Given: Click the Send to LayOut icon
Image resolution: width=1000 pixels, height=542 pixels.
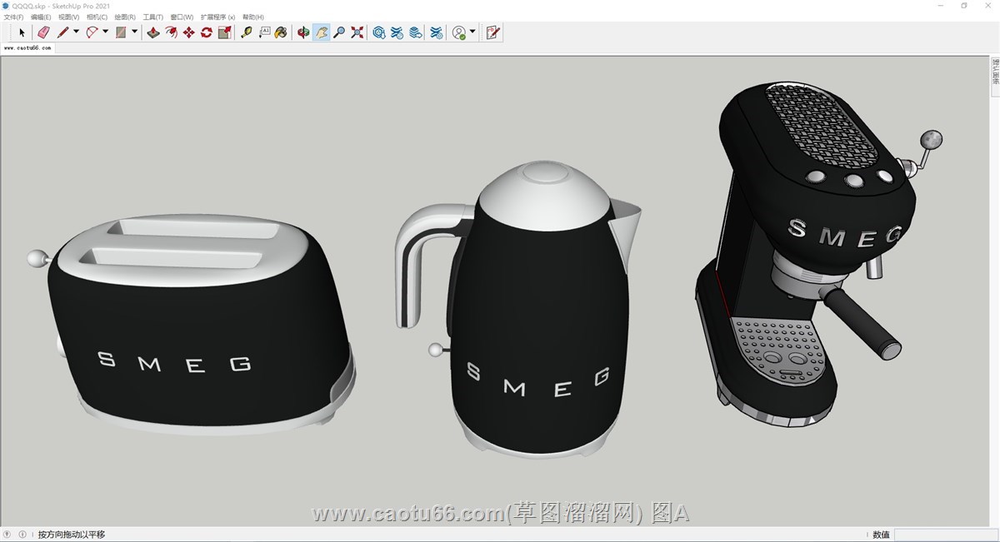Looking at the screenshot, I should (416, 32).
